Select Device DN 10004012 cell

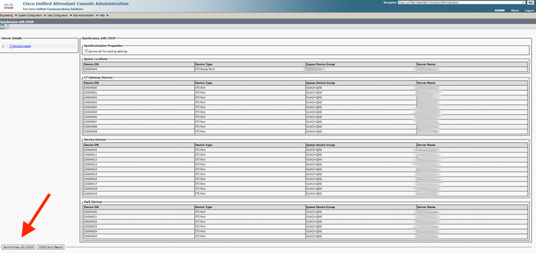[x=139, y=160]
